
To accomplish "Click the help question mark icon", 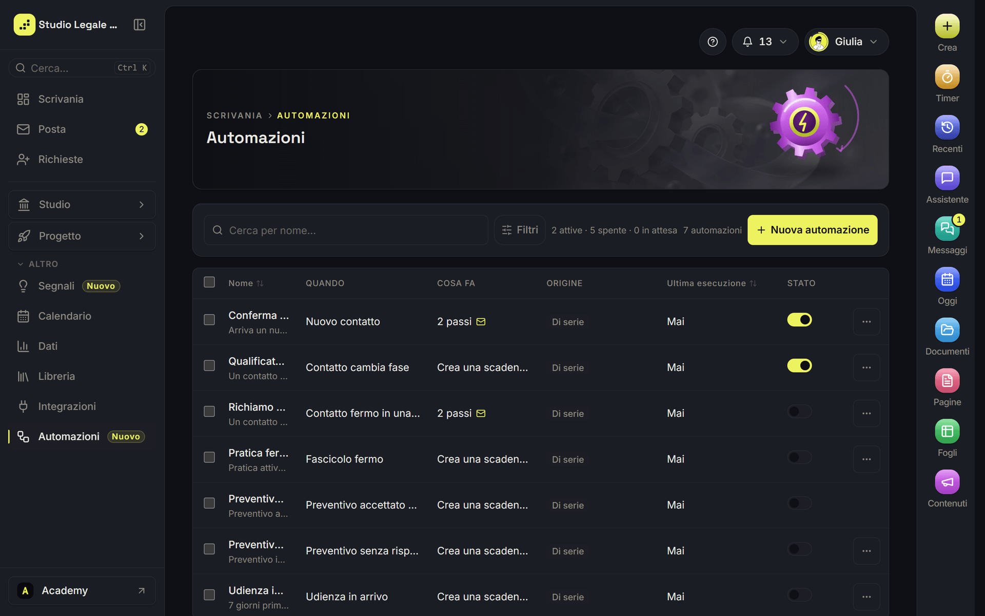I will pyautogui.click(x=713, y=42).
